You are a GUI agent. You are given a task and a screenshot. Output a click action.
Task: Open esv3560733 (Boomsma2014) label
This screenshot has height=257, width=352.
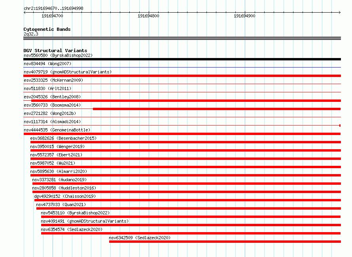click(52, 105)
